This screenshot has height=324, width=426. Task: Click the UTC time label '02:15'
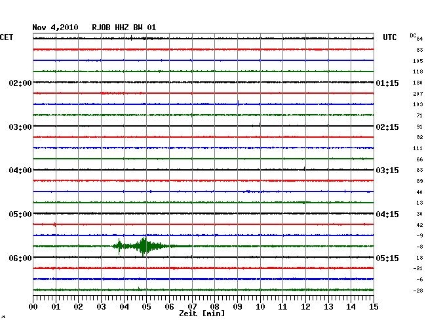[x=387, y=127]
